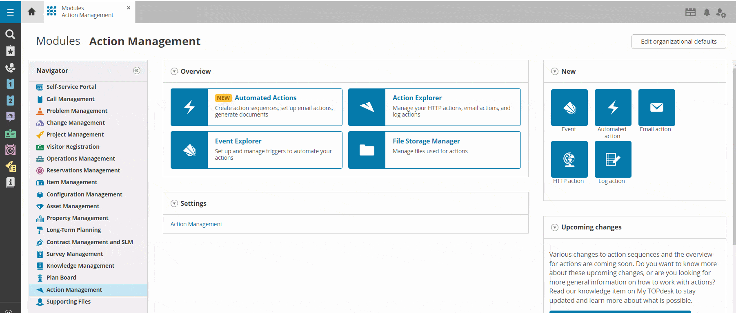Open the purple chat bubble sidebar icon
This screenshot has height=313, width=736.
pos(10,117)
